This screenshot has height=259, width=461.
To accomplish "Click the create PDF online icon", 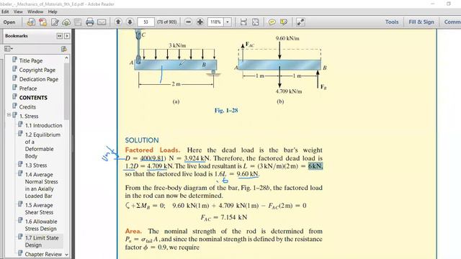I will click(x=43, y=22).
